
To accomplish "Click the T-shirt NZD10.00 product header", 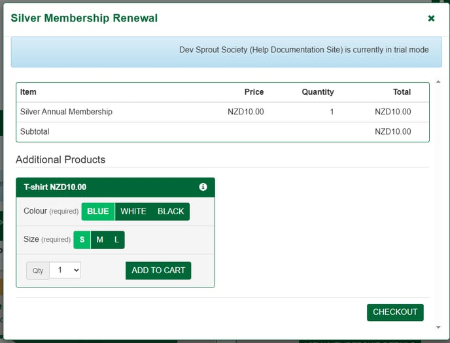I will pos(115,188).
